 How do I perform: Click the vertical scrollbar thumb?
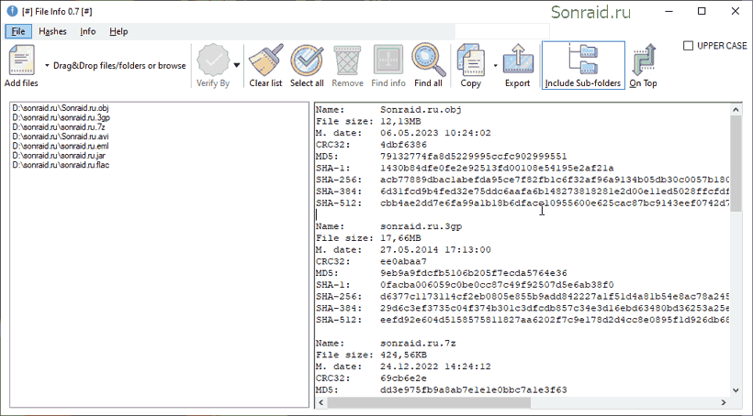(x=736, y=163)
